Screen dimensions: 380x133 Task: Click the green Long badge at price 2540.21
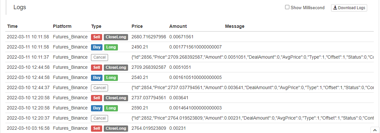click(111, 78)
